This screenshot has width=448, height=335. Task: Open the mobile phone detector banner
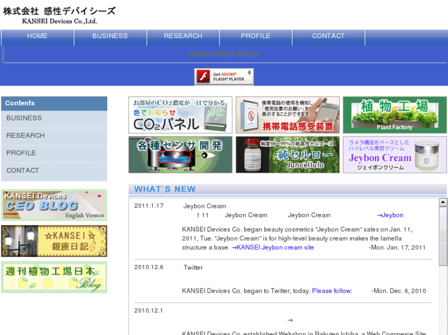coord(287,115)
